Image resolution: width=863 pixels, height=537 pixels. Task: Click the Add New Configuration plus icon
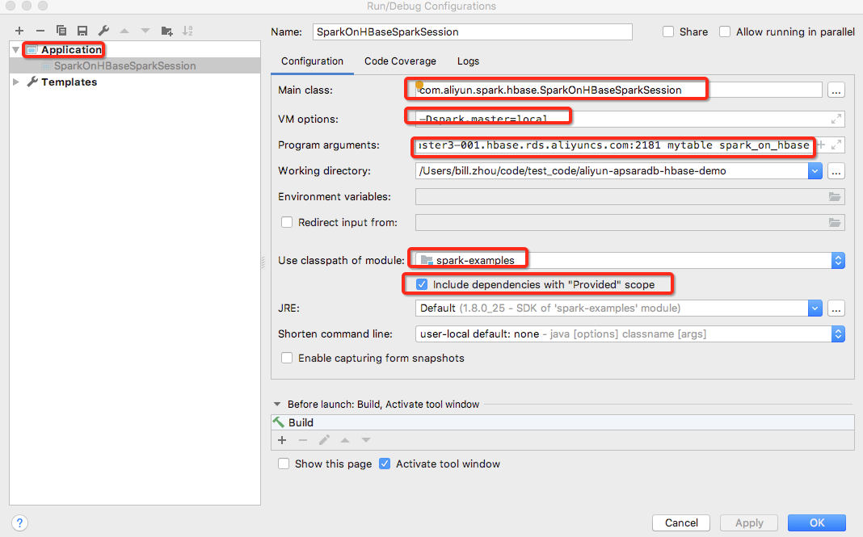pos(19,31)
